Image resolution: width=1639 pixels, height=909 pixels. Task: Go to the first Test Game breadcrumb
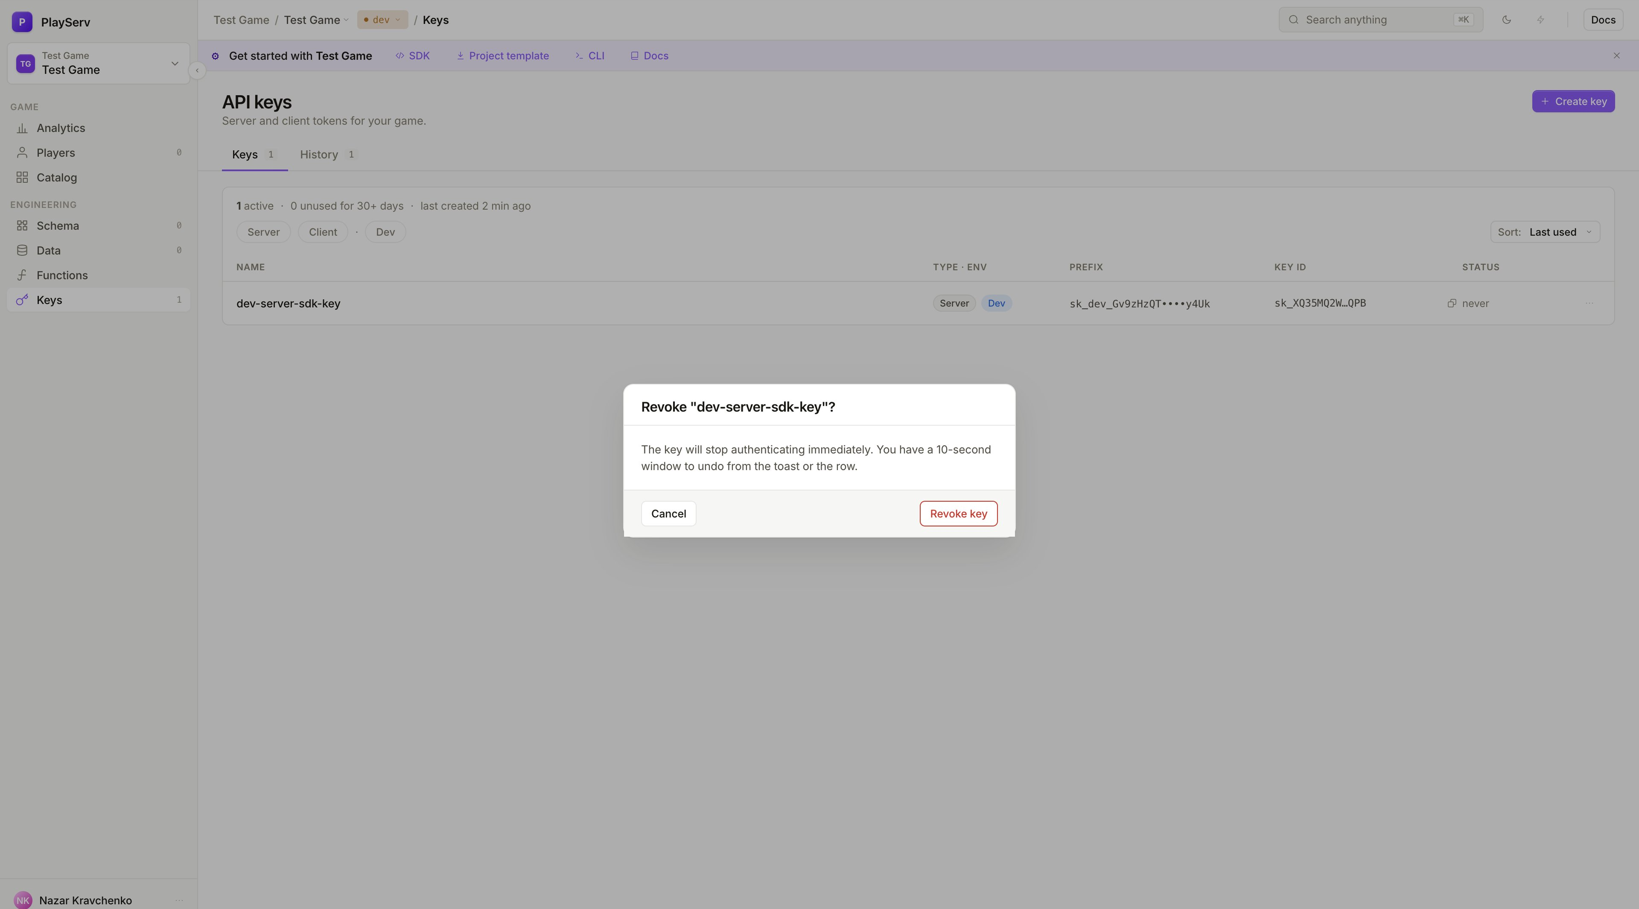click(x=241, y=20)
